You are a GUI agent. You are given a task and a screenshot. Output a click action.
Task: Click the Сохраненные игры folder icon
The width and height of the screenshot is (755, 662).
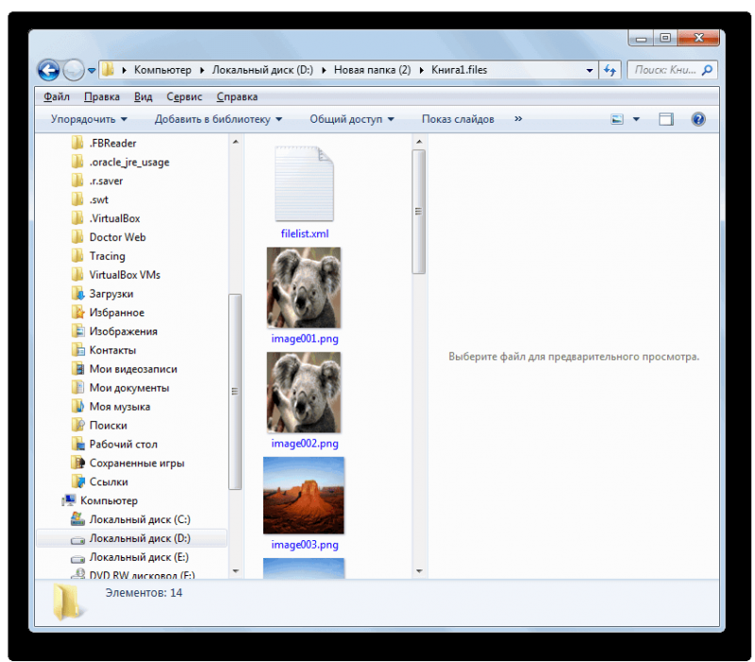coord(77,463)
